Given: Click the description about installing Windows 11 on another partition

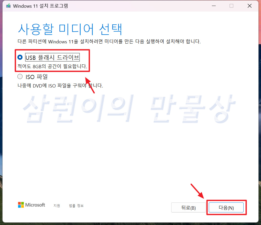Looking at the screenshot, I should coord(109,41).
